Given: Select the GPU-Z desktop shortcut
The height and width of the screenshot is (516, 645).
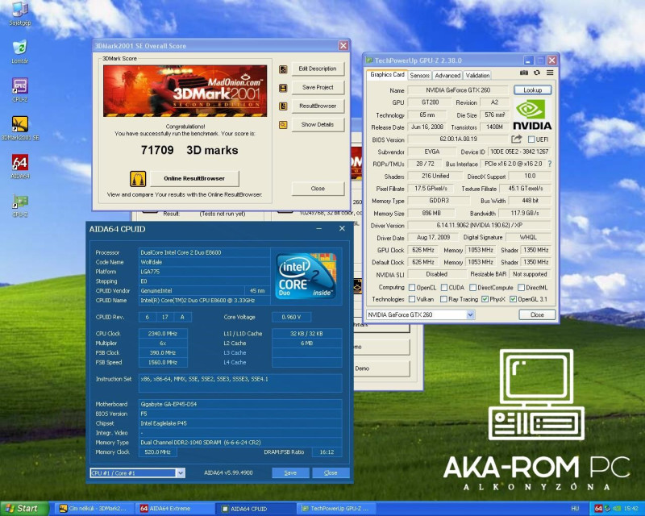Looking at the screenshot, I should (x=19, y=205).
